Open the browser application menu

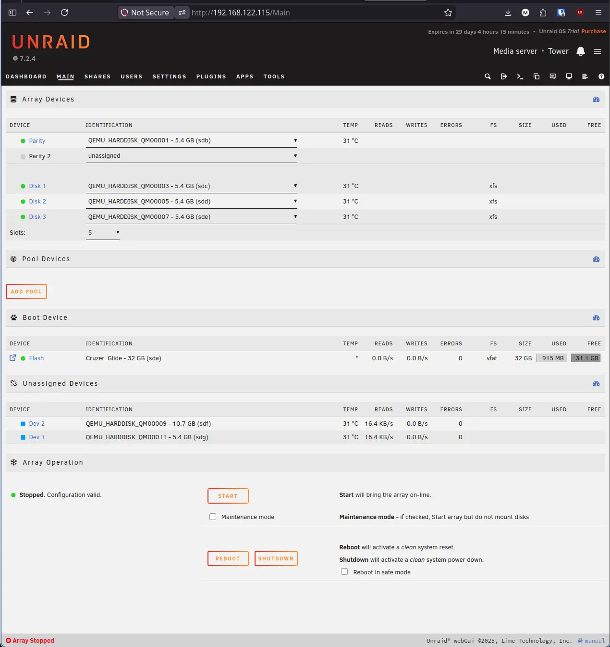coord(598,13)
